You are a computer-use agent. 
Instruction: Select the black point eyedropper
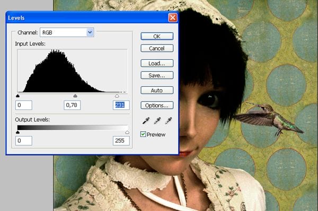(146, 121)
